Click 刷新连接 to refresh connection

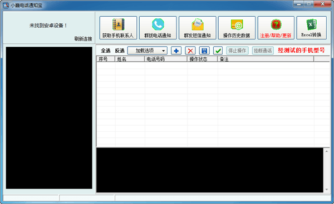[83, 39]
